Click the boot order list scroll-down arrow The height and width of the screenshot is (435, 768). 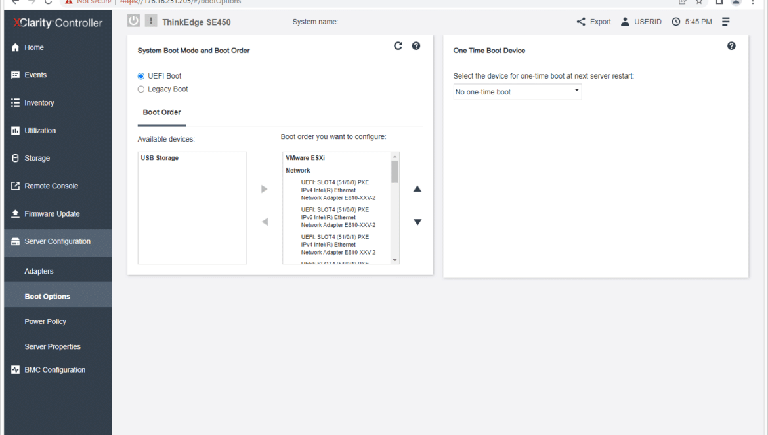pyautogui.click(x=395, y=260)
